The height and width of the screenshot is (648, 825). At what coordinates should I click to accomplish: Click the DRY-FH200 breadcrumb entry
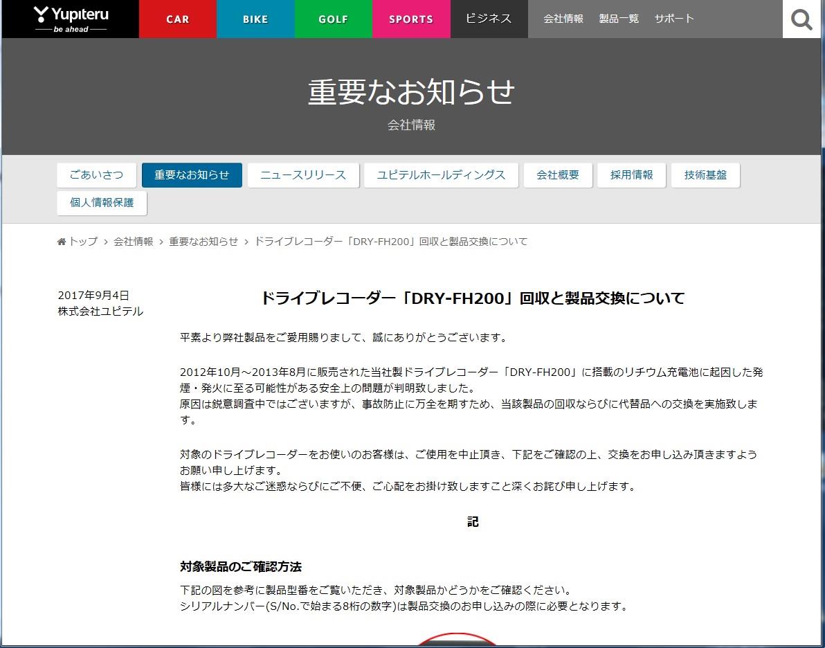click(391, 242)
